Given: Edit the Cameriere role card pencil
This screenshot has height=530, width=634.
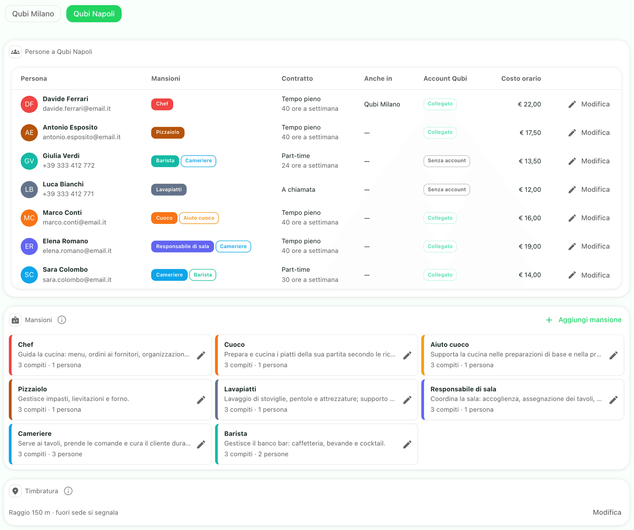Looking at the screenshot, I should click(x=201, y=445).
